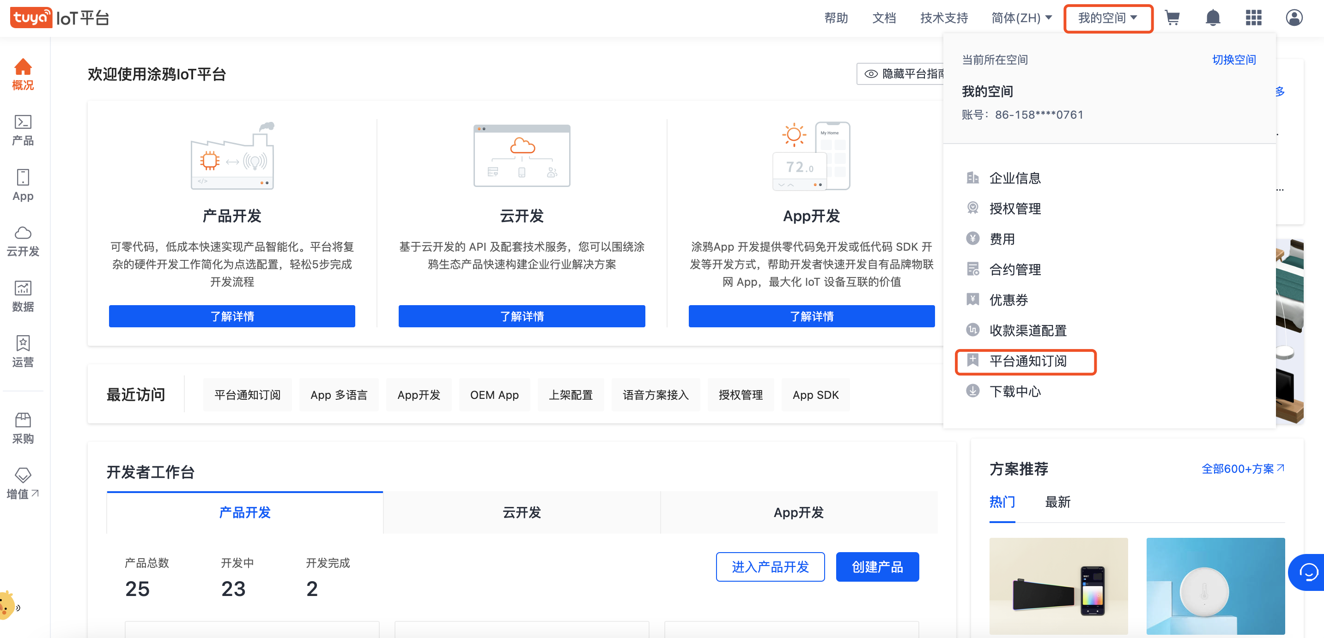Open recent visit 平台通知订阅 chip
Image resolution: width=1324 pixels, height=638 pixels.
247,395
